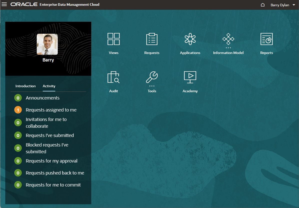Click Barry's profile photo

pos(47,44)
